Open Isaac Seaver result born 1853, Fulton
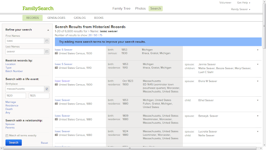The height and width of the screenshot is (150, 266). pyautogui.click(x=62, y=100)
